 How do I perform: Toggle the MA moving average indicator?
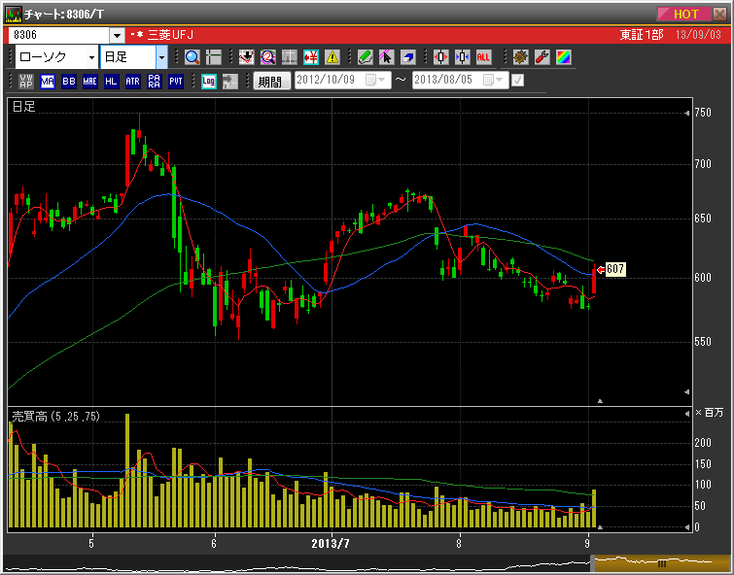coord(48,82)
